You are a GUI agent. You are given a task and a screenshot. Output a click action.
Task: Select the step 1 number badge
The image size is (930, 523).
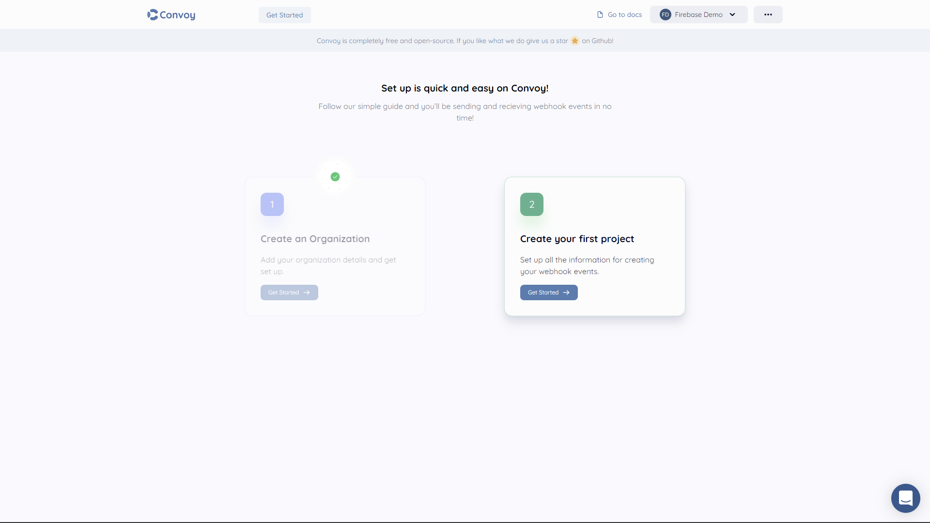tap(272, 204)
